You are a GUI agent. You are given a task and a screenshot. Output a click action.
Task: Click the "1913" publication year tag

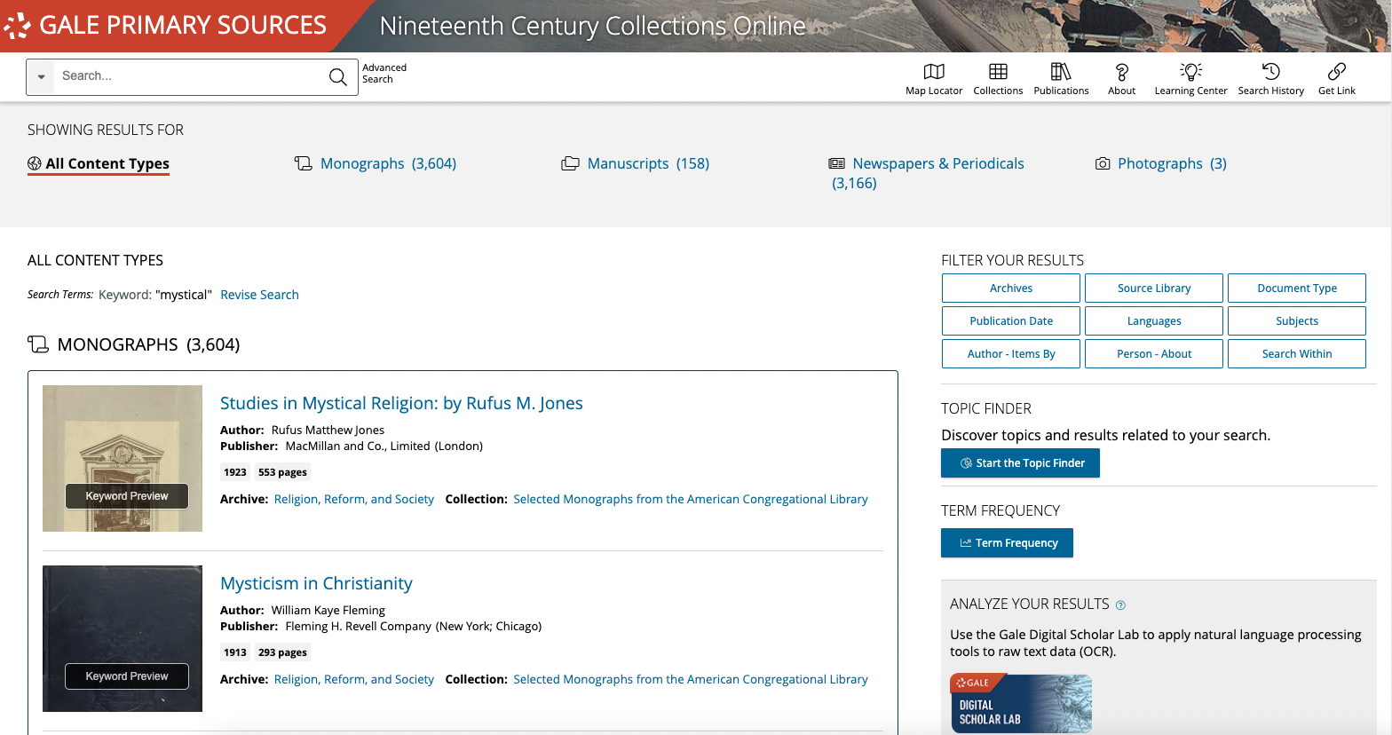(235, 652)
